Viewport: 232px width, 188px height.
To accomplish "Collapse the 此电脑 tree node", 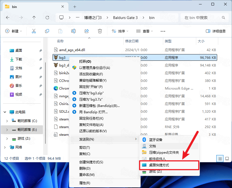I will (x=5, y=112).
